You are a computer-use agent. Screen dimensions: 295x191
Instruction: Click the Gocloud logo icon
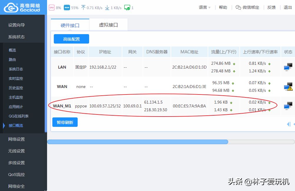coord(11,7)
